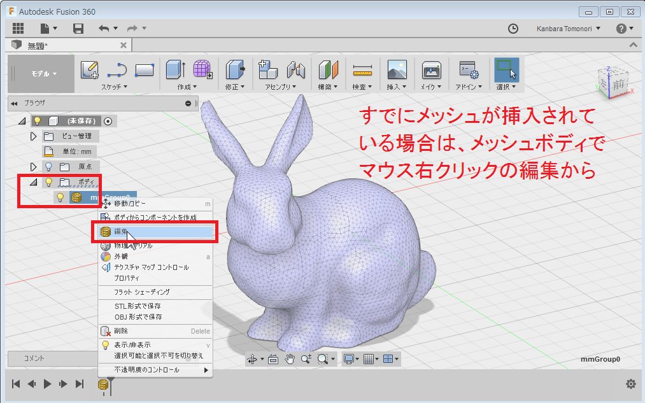Open the モデル workspace dropdown
Viewport: 645px width, 403px height.
coord(41,74)
